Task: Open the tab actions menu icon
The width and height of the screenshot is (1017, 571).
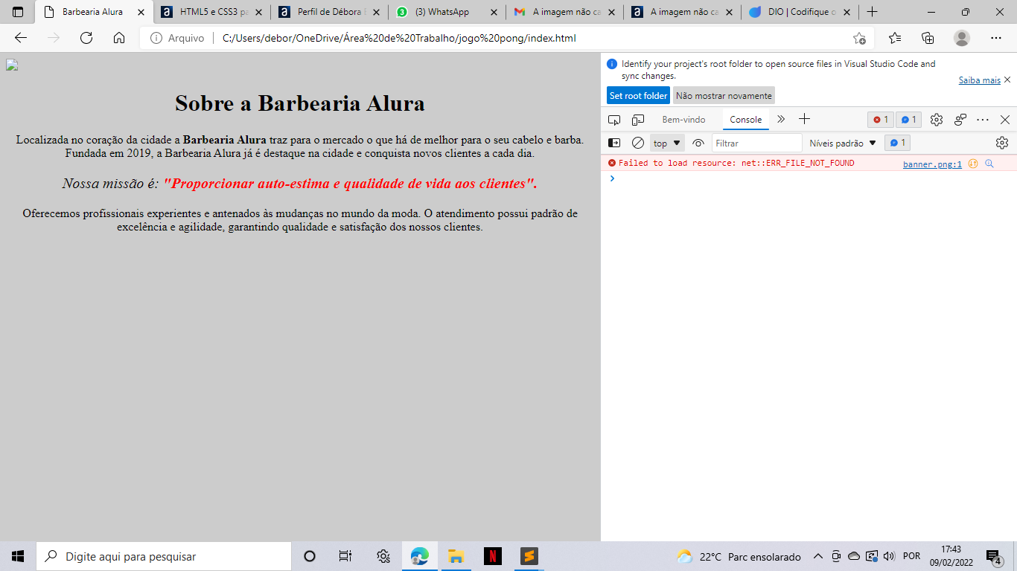Action: pos(18,12)
